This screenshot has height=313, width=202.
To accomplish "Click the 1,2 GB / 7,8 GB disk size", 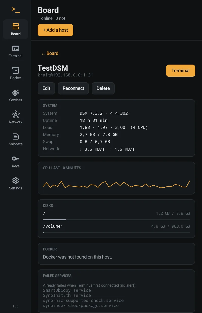I will 173,213.
